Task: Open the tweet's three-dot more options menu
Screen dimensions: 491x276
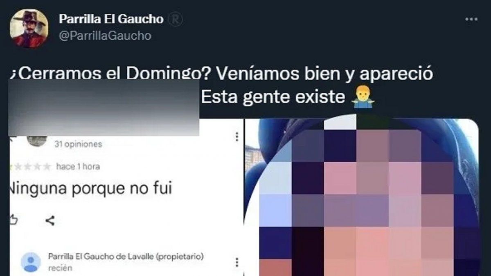Action: pyautogui.click(x=471, y=20)
